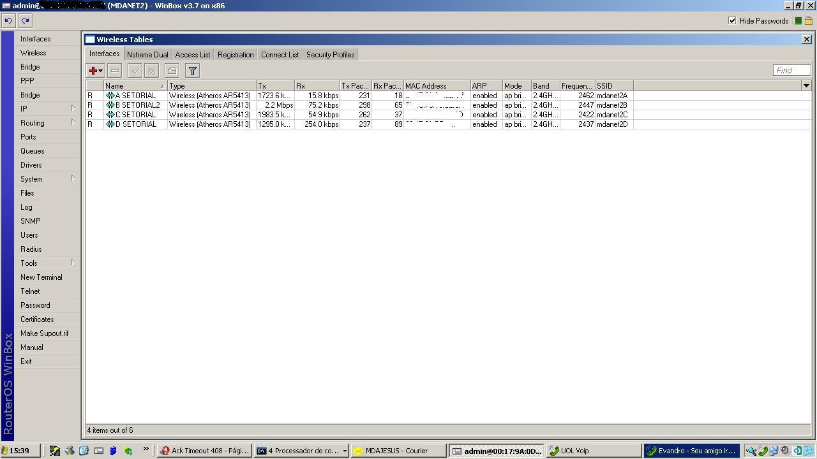Switch to Ack Timeout 408 taskbar window

[205, 451]
